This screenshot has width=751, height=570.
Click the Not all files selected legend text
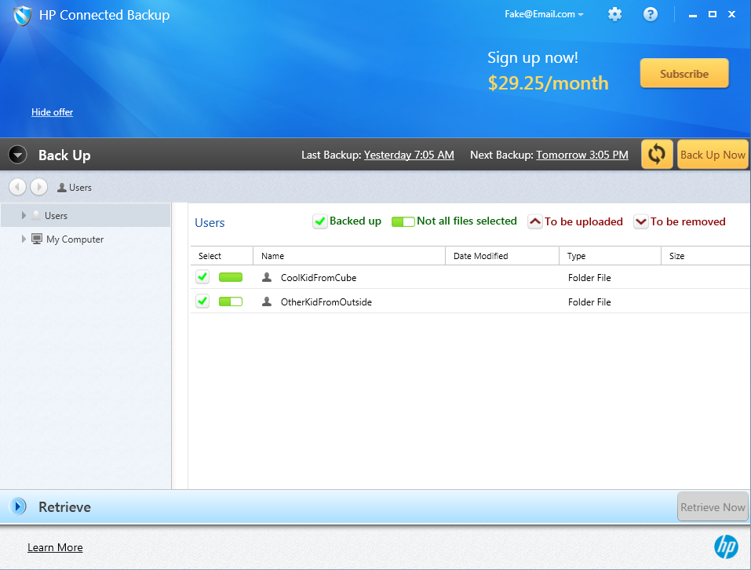point(466,221)
